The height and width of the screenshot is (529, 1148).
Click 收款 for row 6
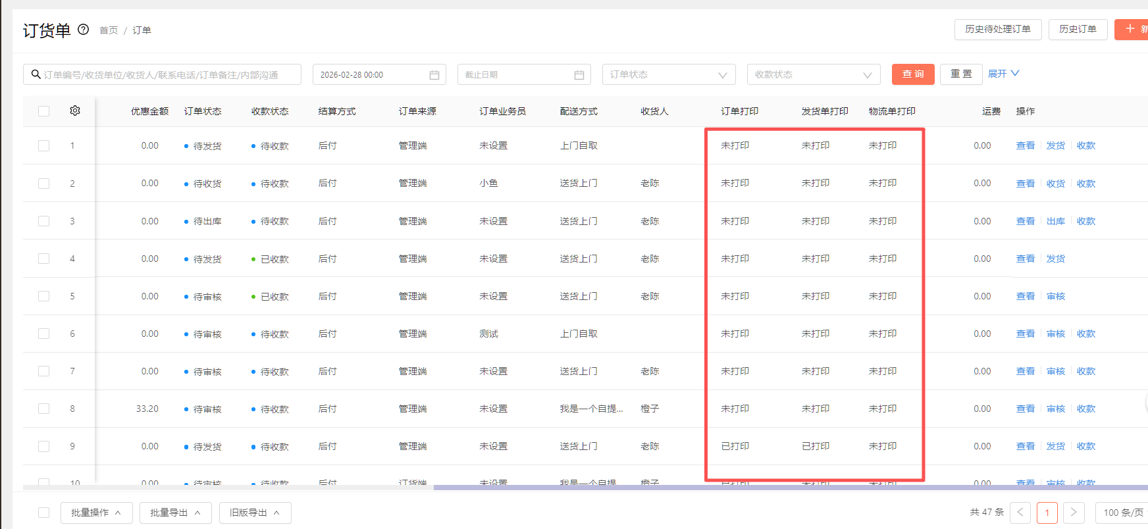point(1086,334)
